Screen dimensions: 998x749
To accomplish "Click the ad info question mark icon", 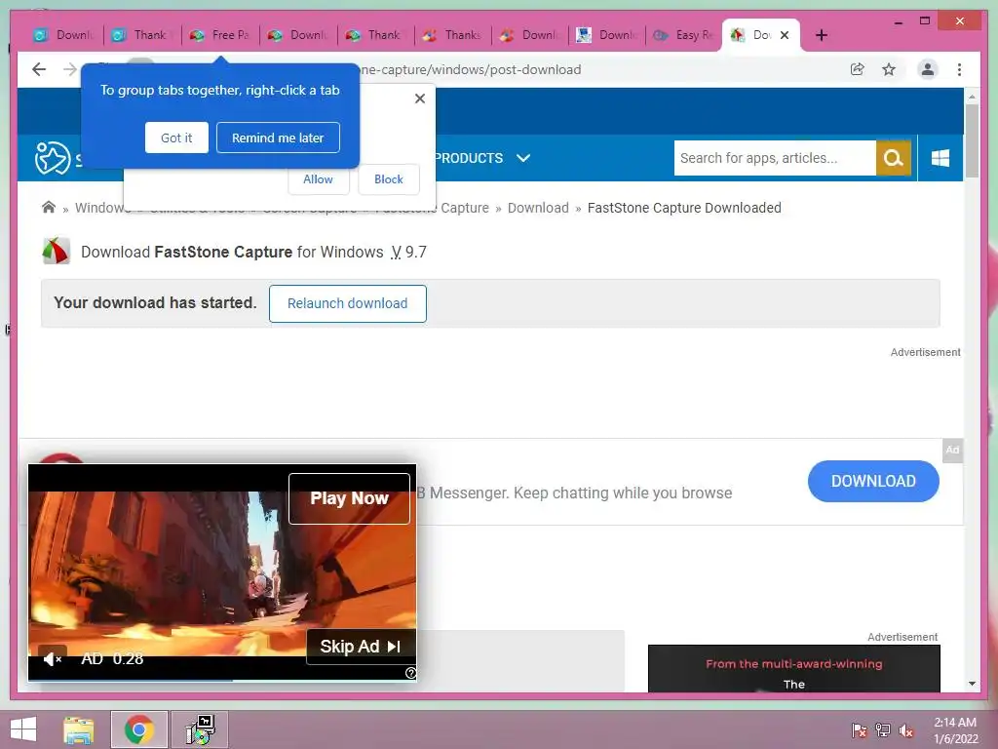I will pyautogui.click(x=411, y=673).
